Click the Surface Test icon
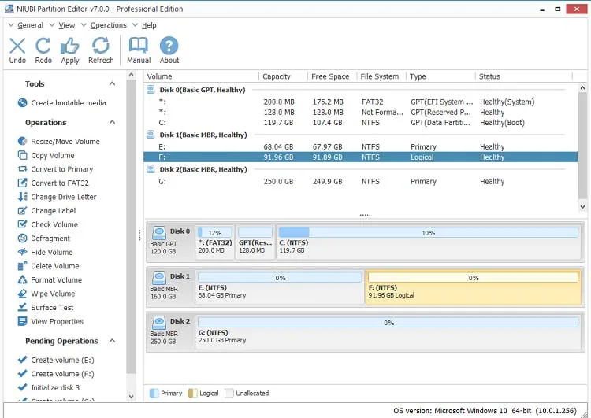591x418 pixels. coord(22,307)
